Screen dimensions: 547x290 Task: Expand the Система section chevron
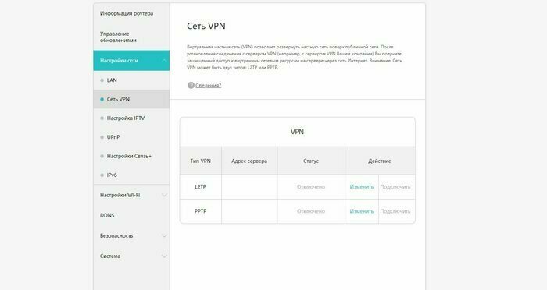164,256
